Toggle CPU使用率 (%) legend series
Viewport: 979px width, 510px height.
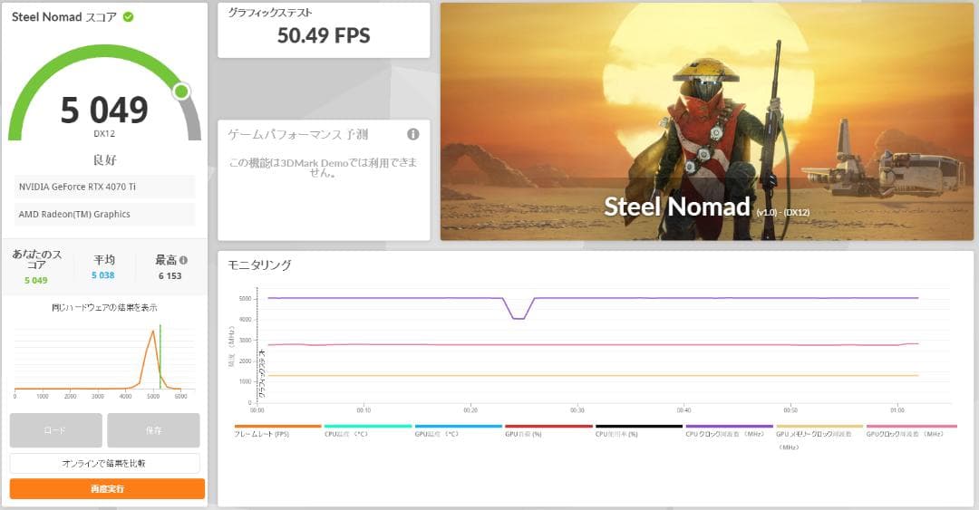click(617, 434)
